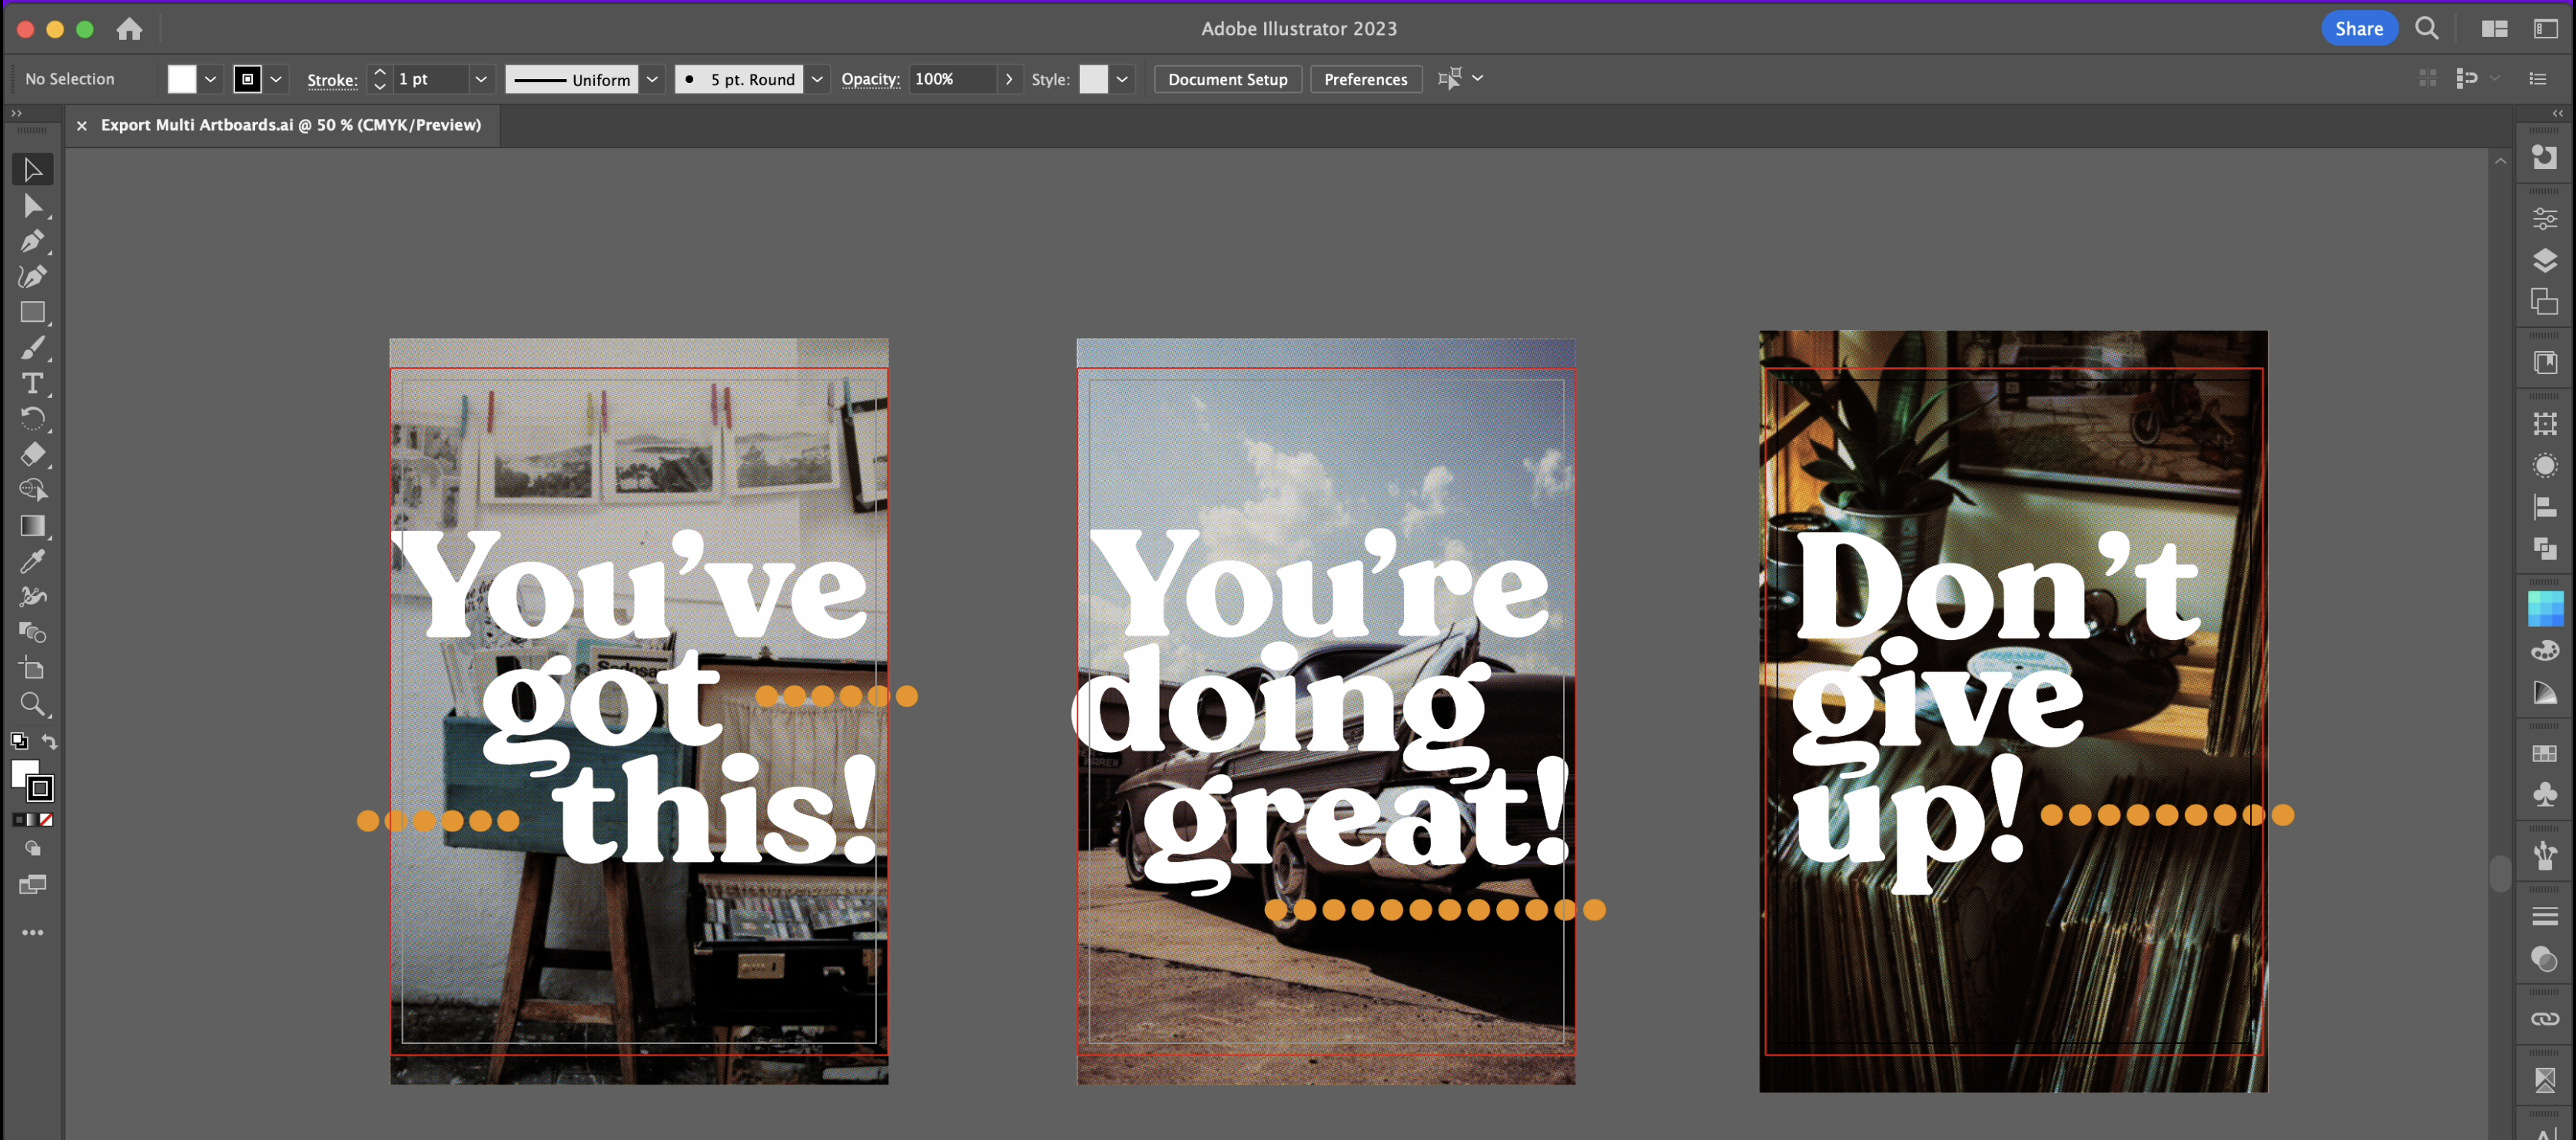Click the Document Setup button

point(1227,79)
